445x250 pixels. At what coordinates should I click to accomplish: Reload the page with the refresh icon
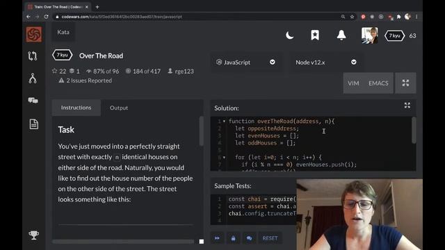pyautogui.click(x=47, y=17)
